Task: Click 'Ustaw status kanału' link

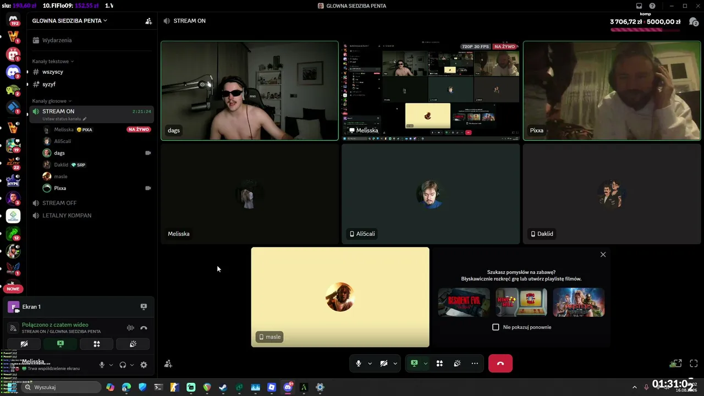Action: click(64, 119)
